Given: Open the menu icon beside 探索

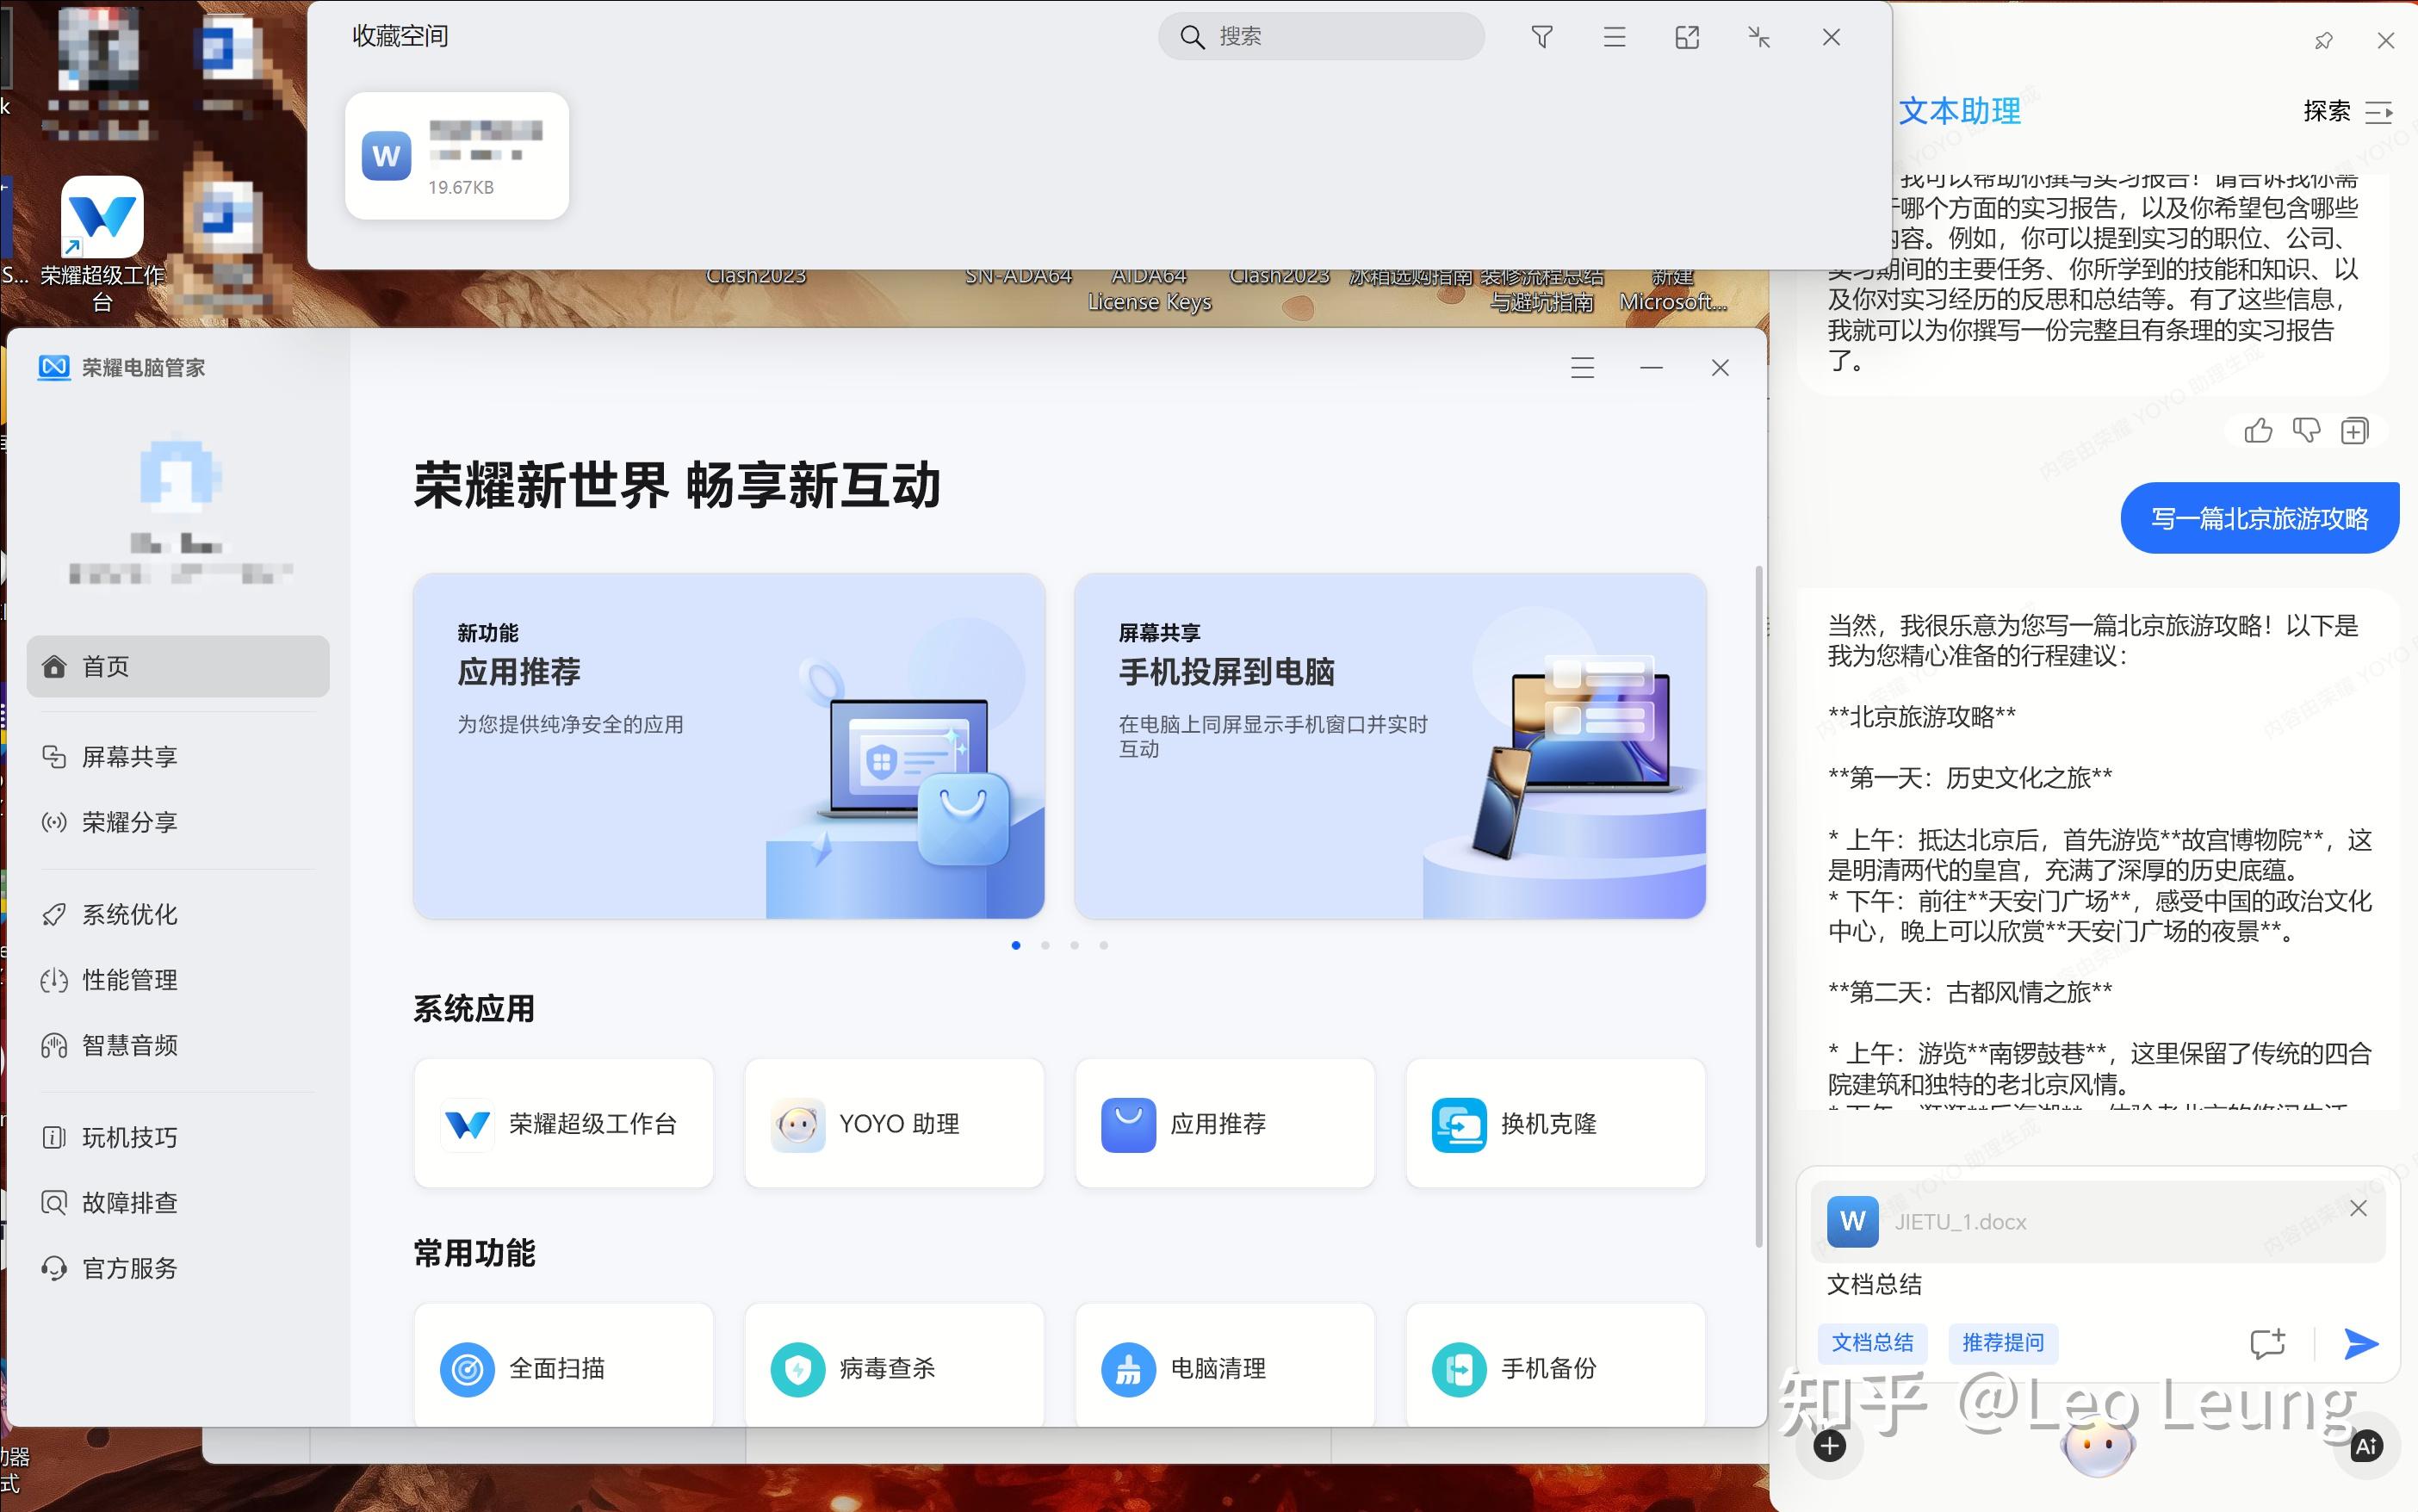Looking at the screenshot, I should pos(2379,112).
